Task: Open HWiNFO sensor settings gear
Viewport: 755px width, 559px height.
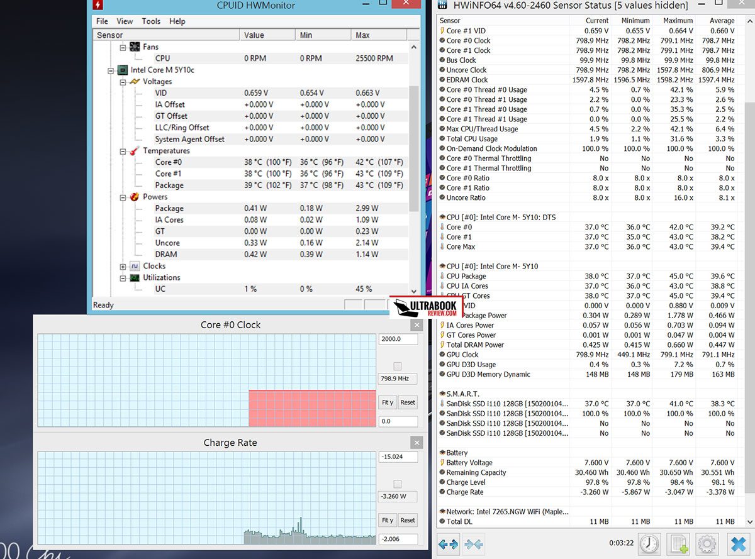Action: pyautogui.click(x=708, y=543)
